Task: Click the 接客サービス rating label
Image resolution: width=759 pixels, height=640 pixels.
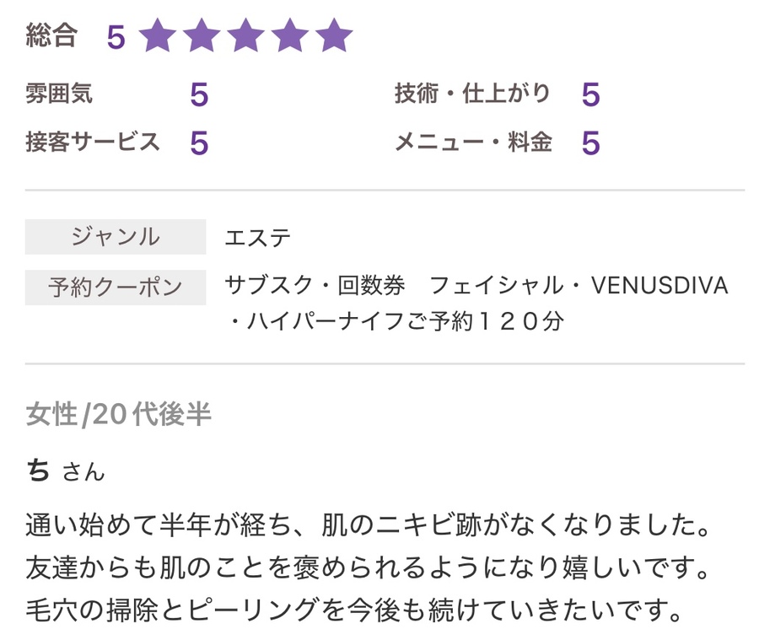Action: pyautogui.click(x=93, y=142)
